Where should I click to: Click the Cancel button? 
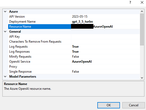pyautogui.click(x=134, y=105)
